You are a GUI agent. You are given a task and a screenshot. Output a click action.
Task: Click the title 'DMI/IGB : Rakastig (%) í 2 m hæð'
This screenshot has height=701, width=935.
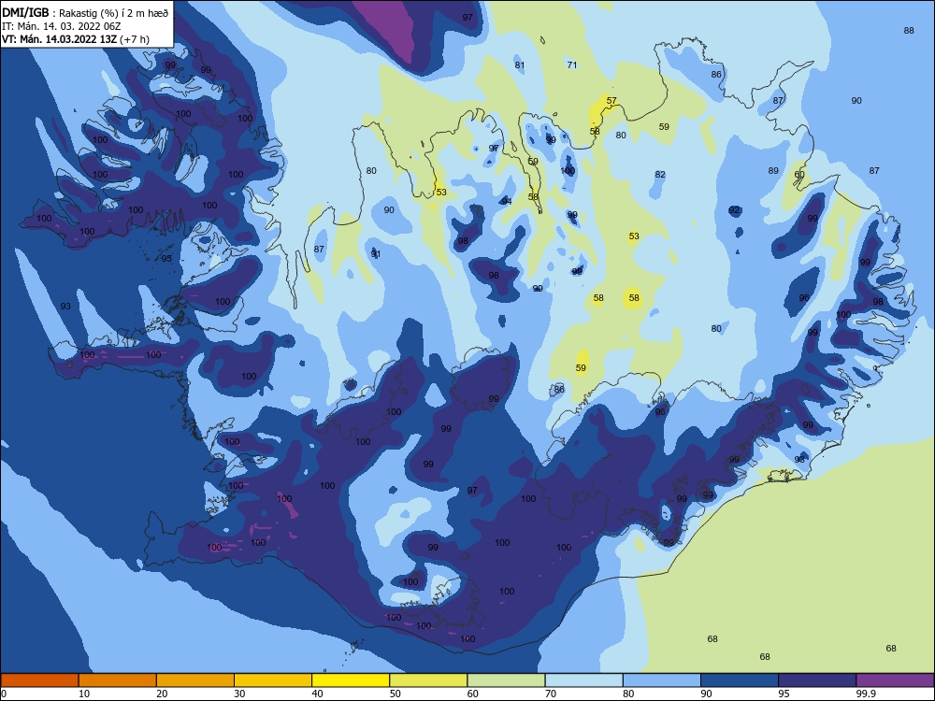(x=85, y=12)
